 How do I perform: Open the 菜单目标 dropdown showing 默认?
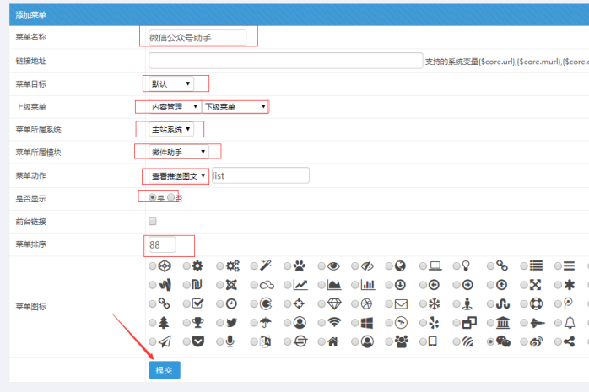(x=171, y=83)
